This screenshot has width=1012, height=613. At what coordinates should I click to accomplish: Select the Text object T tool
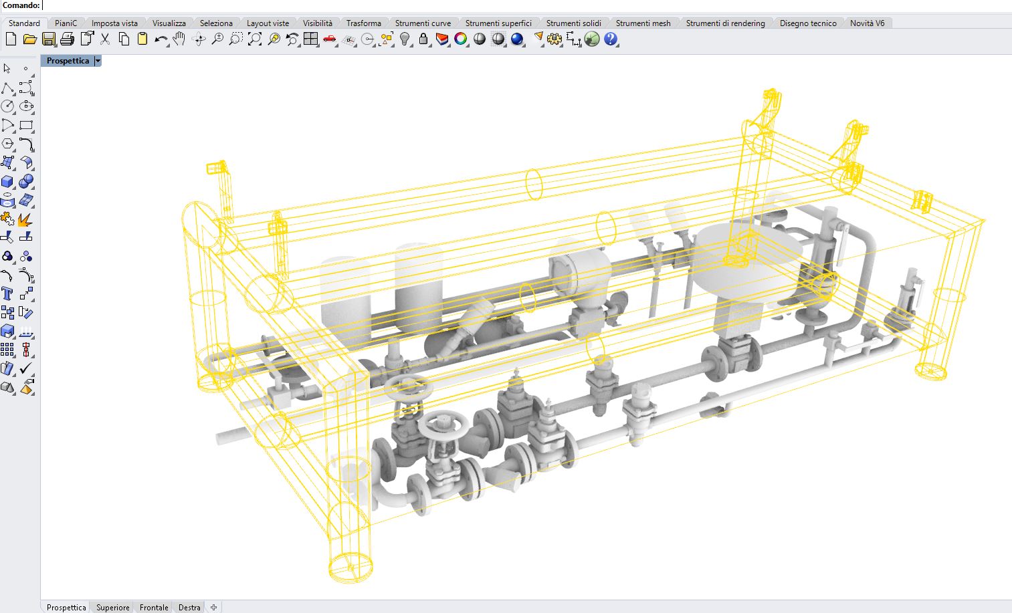[x=7, y=293]
